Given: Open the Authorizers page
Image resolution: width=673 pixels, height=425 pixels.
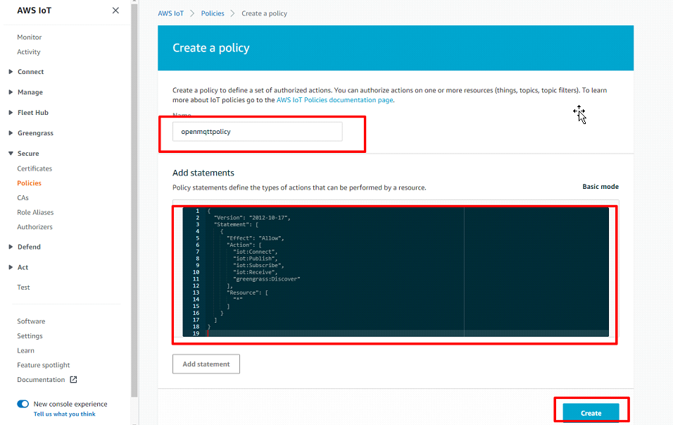Looking at the screenshot, I should [34, 226].
